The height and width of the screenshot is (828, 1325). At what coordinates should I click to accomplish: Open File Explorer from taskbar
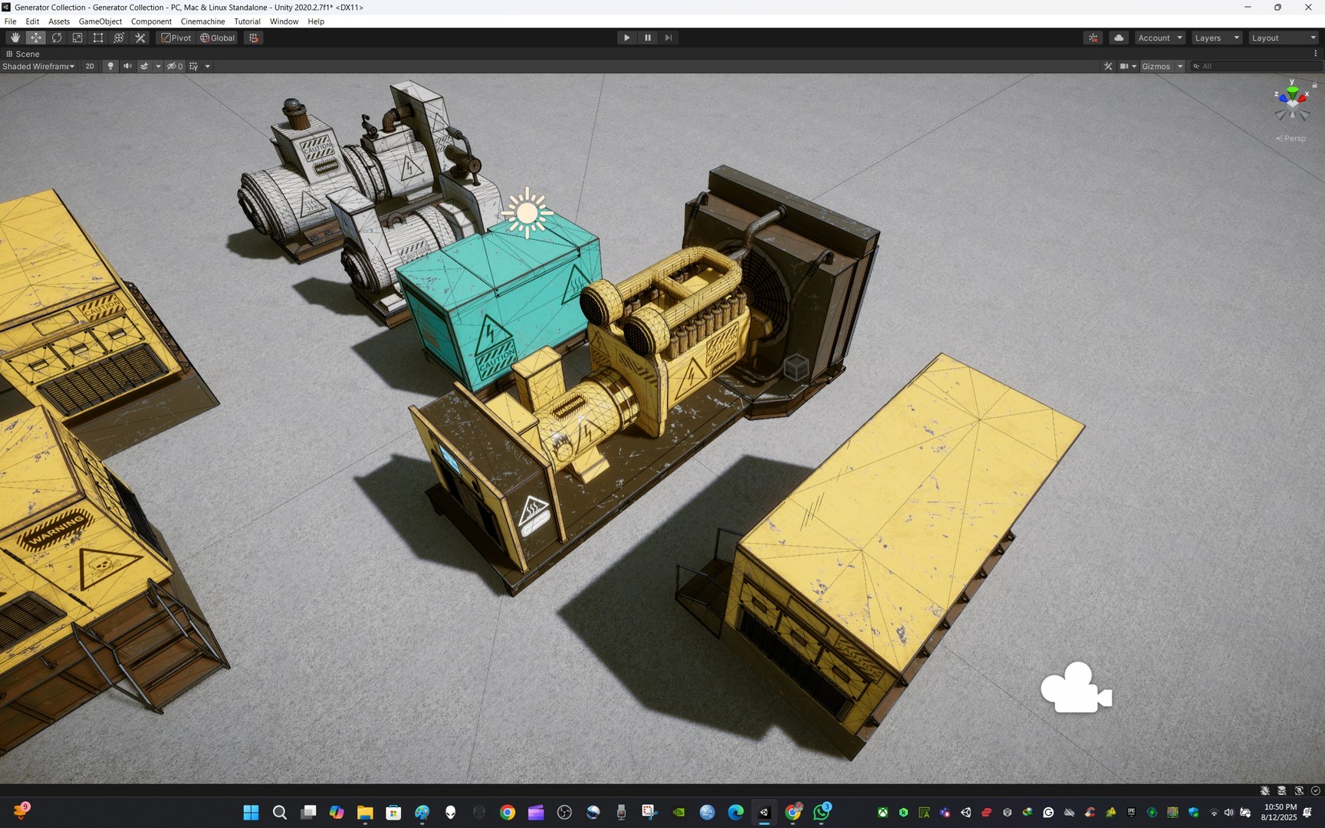365,813
